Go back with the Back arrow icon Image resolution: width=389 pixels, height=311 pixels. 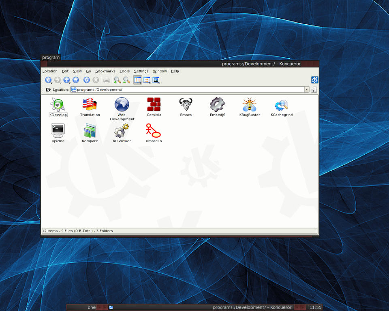48,80
